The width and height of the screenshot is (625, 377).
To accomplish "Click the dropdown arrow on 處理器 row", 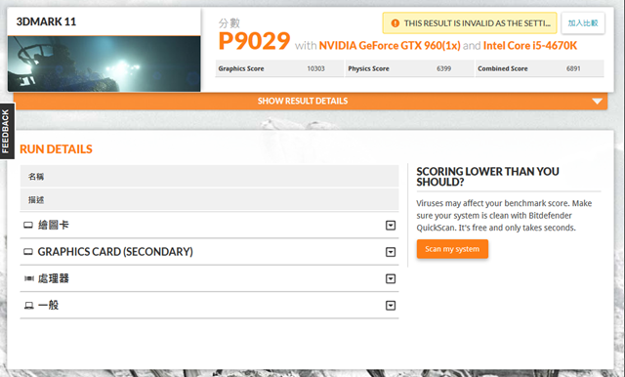I will tap(391, 279).
